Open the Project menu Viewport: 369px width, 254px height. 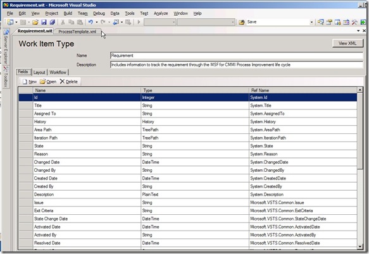click(51, 13)
